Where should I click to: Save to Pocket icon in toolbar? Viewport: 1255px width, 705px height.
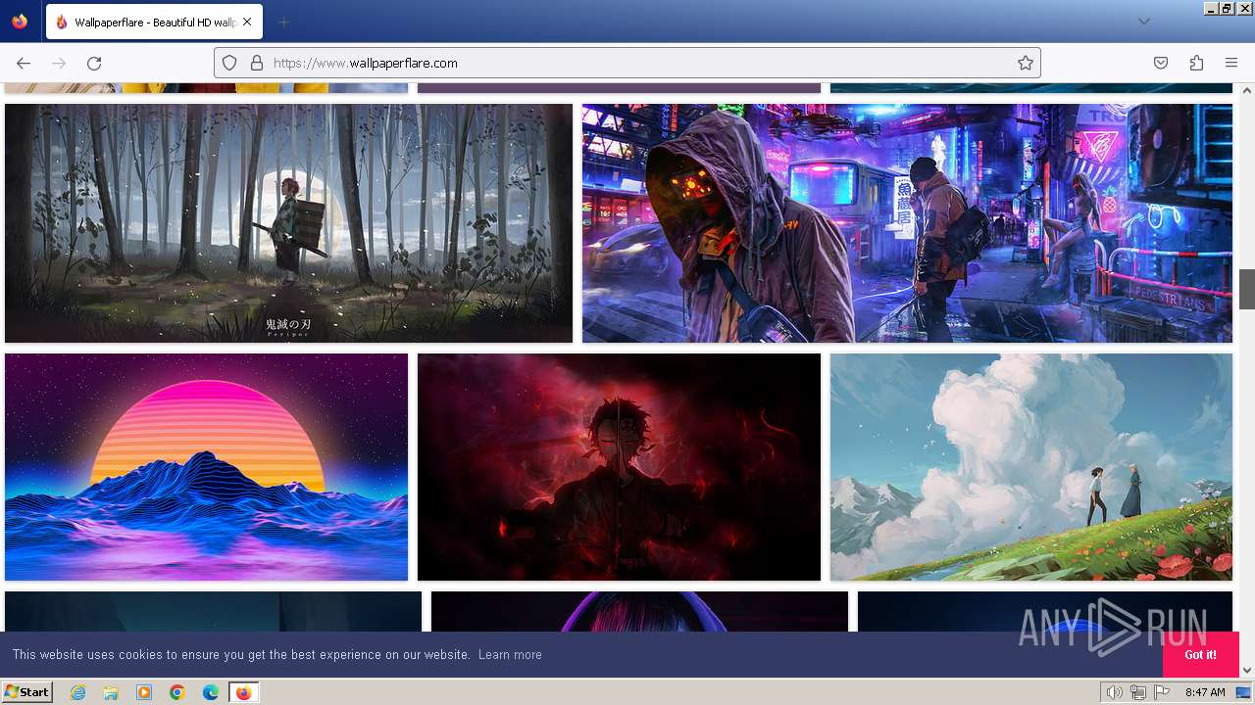point(1161,63)
